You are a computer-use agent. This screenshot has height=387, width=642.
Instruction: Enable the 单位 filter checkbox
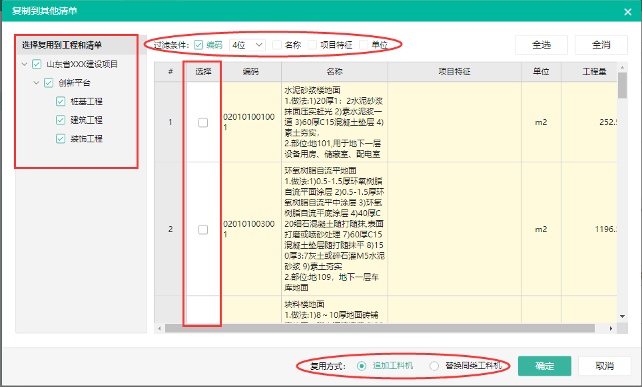[364, 45]
